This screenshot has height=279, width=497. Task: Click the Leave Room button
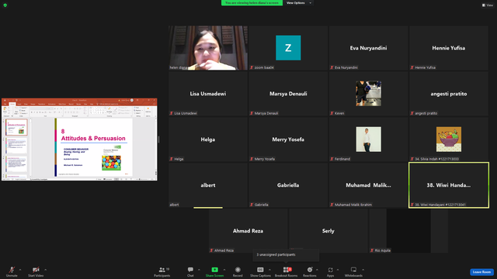481,272
